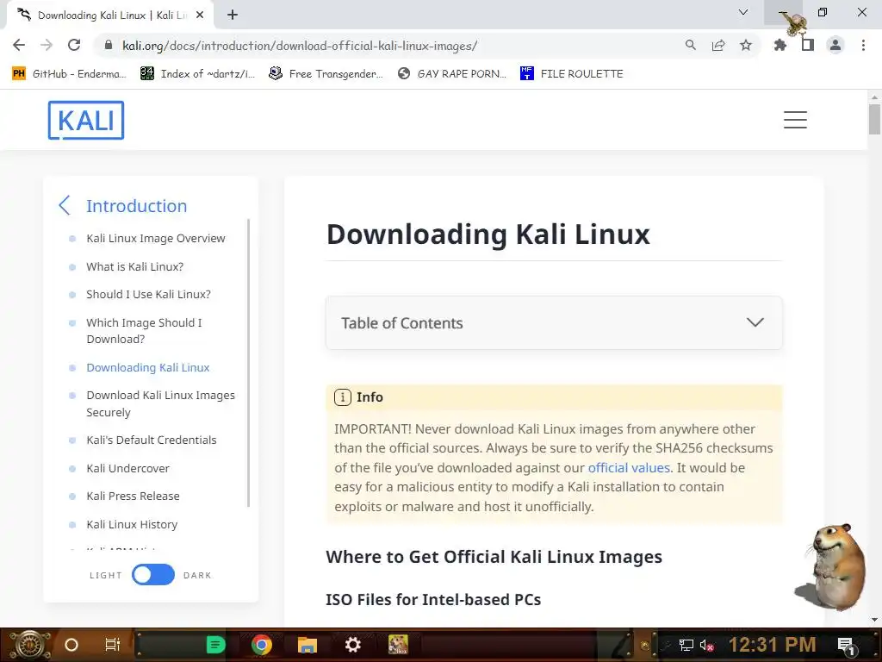882x662 pixels.
Task: Open the zoom magnifier in address bar
Action: click(x=690, y=46)
